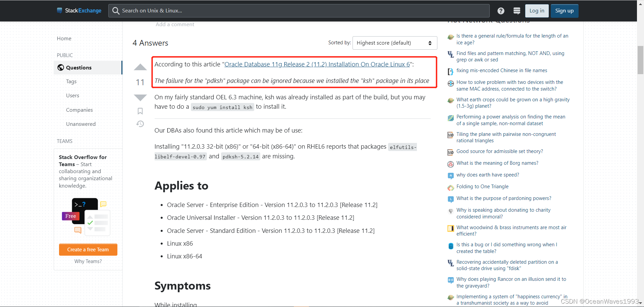Open Unanswered in the sidebar
This screenshot has height=307, width=644.
(81, 124)
